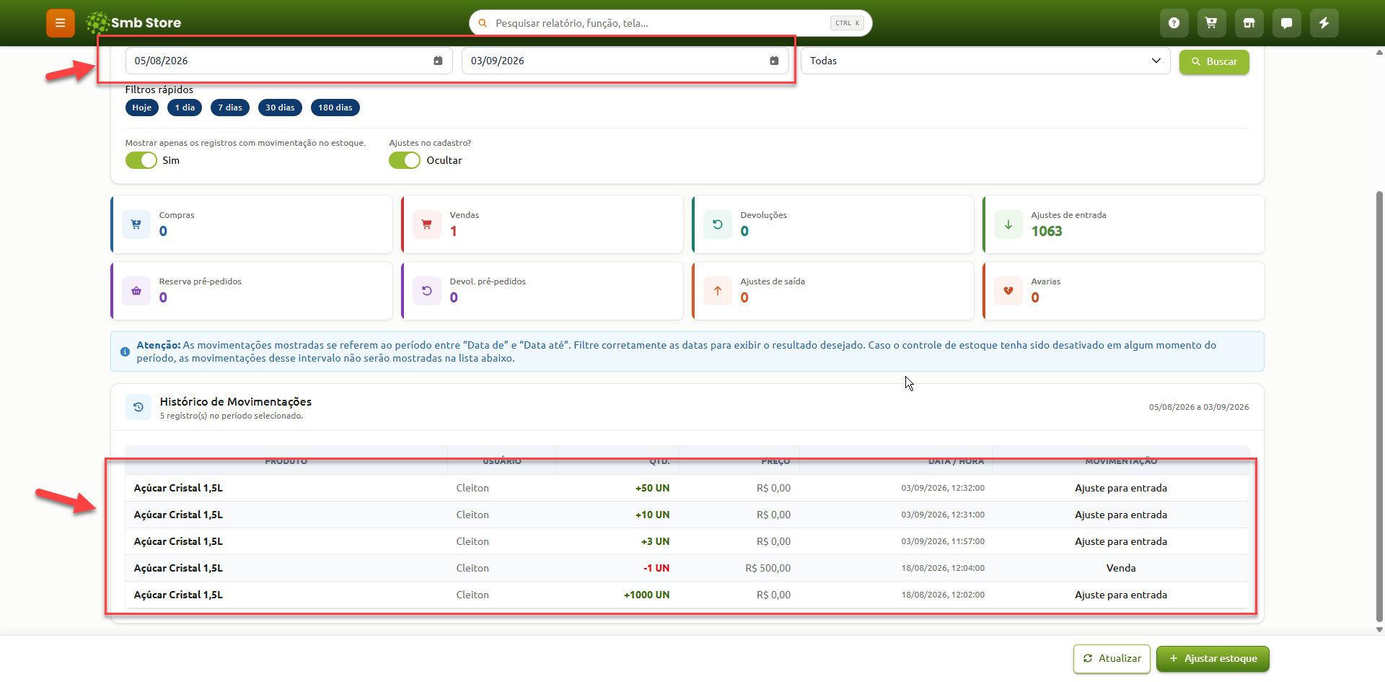Click the Smb Store logo
The image size is (1385, 682).
tap(133, 23)
